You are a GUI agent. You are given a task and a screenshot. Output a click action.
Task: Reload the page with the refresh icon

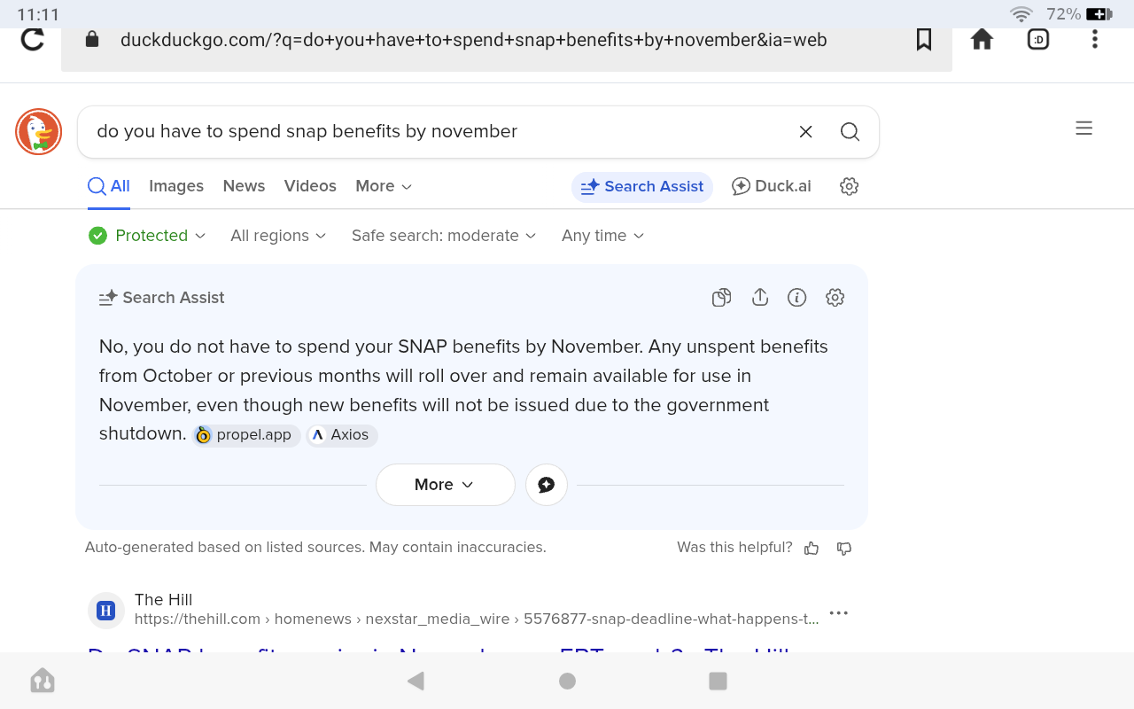point(33,40)
